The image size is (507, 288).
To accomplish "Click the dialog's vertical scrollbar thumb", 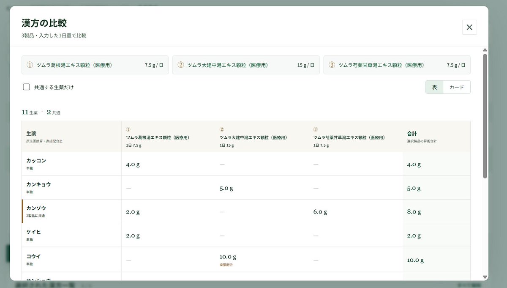I will (485, 115).
